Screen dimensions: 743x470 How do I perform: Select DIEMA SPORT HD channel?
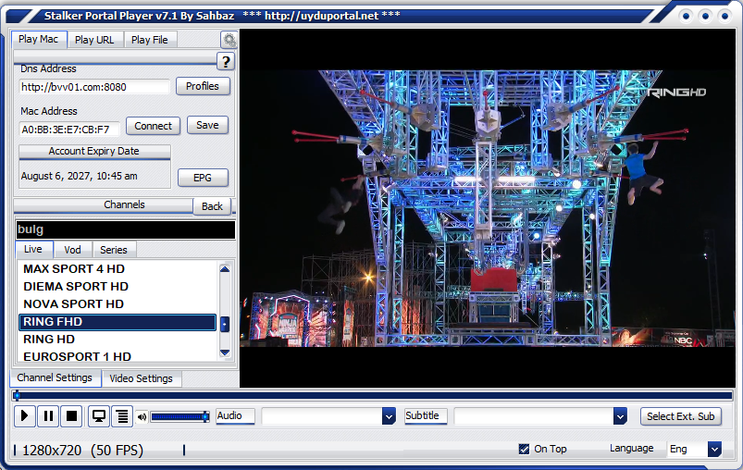coord(117,287)
